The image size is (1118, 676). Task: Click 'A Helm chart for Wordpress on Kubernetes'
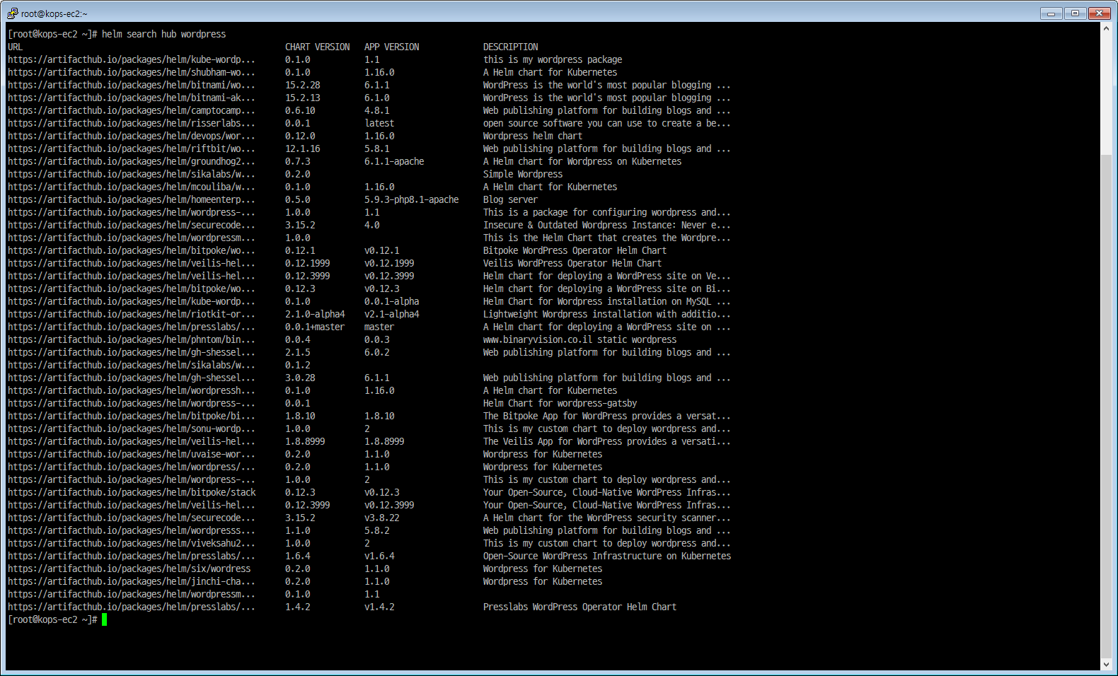click(582, 161)
